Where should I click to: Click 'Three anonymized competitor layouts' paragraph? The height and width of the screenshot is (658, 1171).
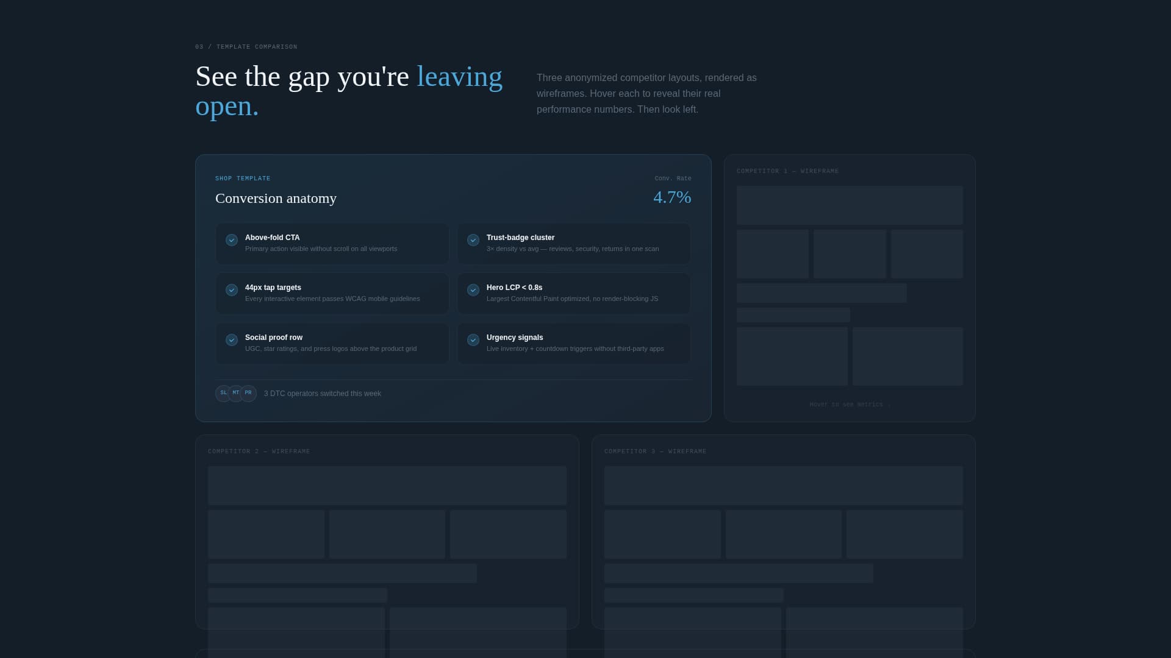(646, 94)
